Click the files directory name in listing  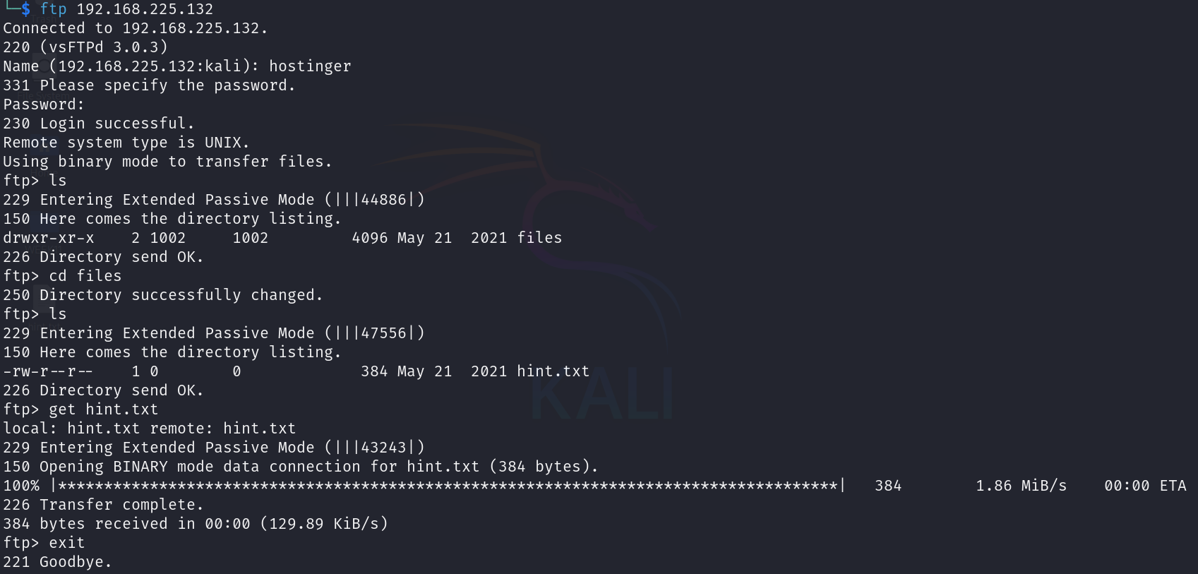[539, 238]
